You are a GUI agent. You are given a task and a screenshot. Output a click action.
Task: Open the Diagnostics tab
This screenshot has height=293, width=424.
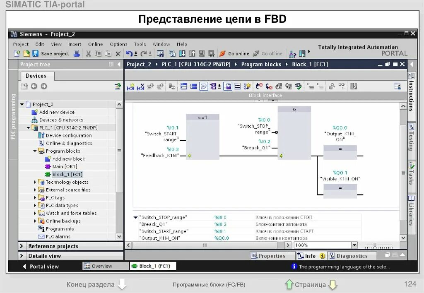click(x=352, y=256)
